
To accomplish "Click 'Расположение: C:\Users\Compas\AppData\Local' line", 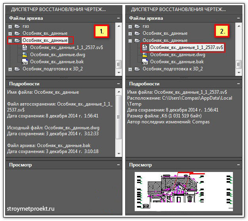I will (x=179, y=98).
